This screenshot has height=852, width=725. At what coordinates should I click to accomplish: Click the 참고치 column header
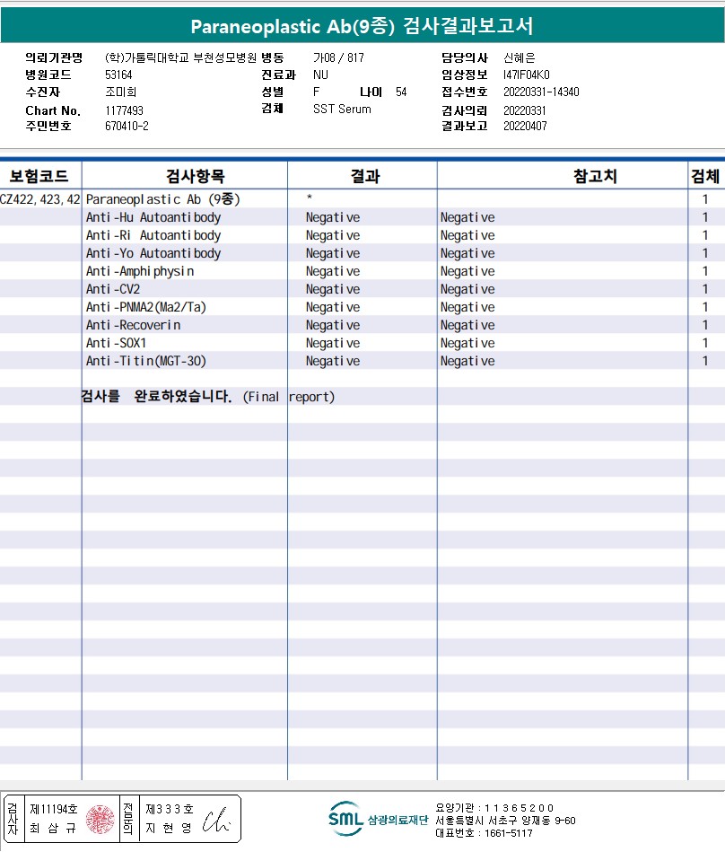point(595,176)
